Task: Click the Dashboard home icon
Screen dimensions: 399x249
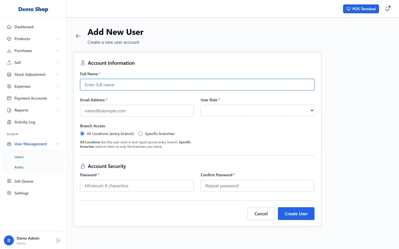Action: click(9, 27)
